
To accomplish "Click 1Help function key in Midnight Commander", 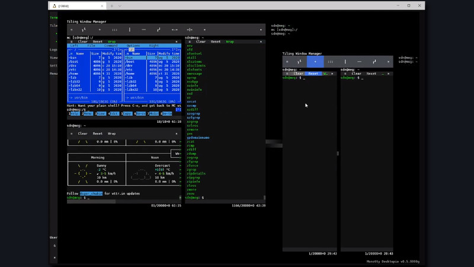I will [74, 113].
